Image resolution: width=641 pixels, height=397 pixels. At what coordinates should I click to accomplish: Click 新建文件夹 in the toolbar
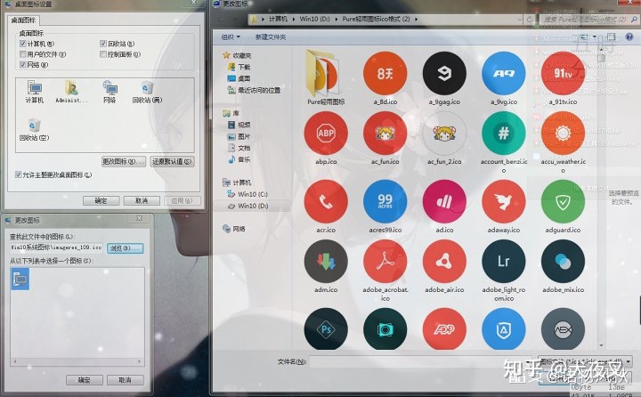coord(271,37)
